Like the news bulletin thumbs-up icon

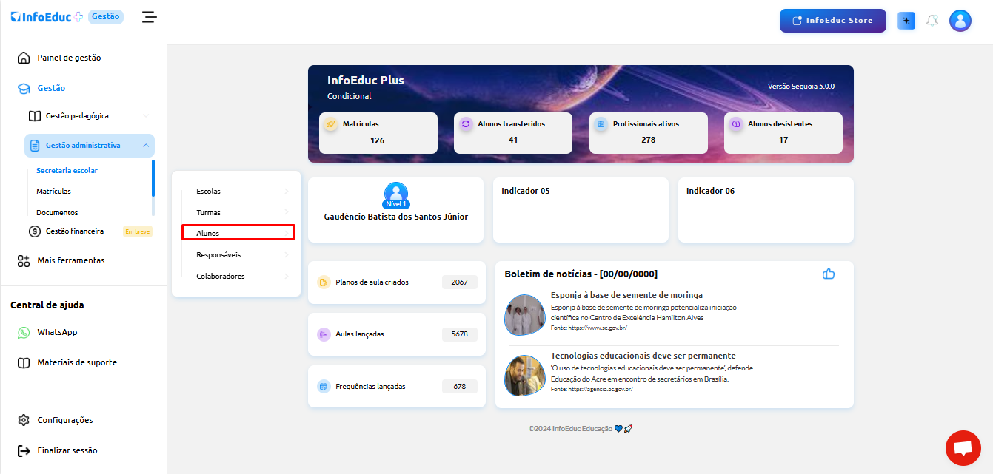click(829, 274)
